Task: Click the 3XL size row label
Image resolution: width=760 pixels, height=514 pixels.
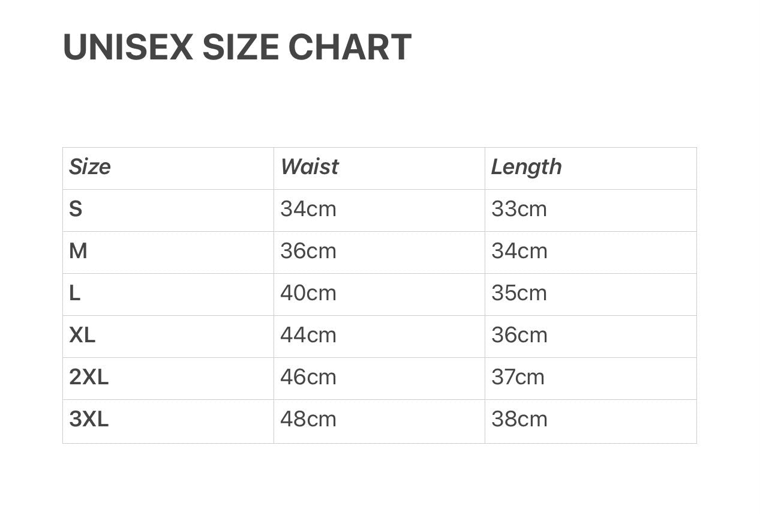Action: pyautogui.click(x=89, y=419)
